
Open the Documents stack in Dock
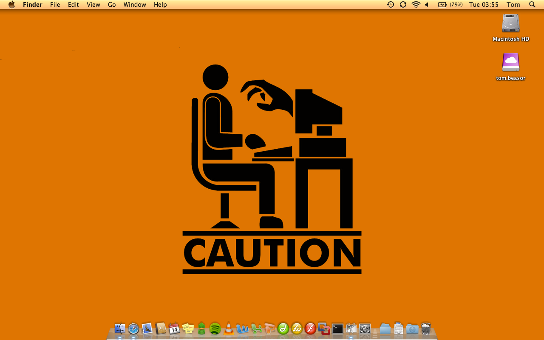(399, 329)
